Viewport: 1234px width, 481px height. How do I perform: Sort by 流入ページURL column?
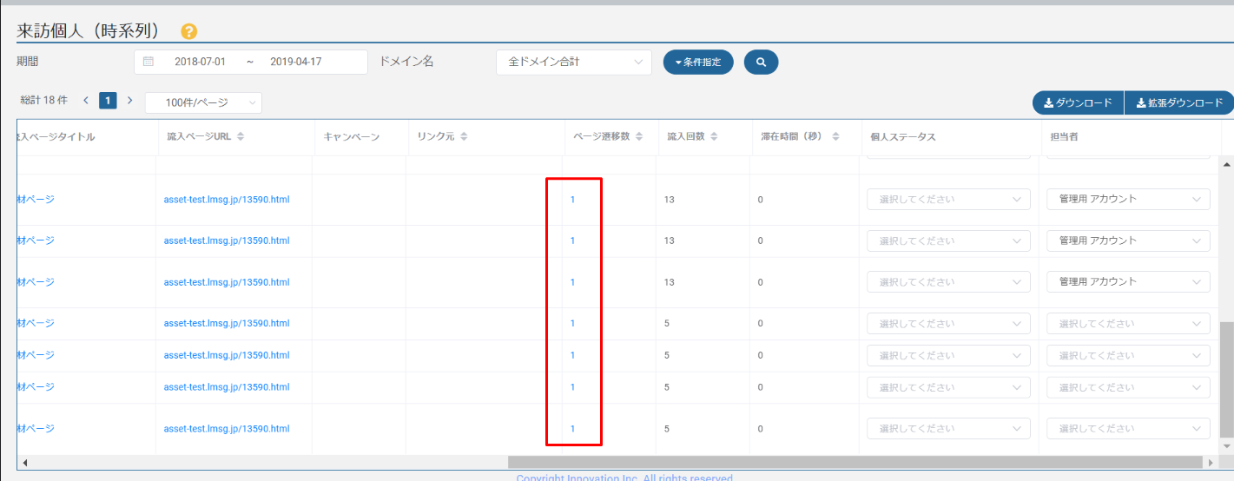point(241,137)
